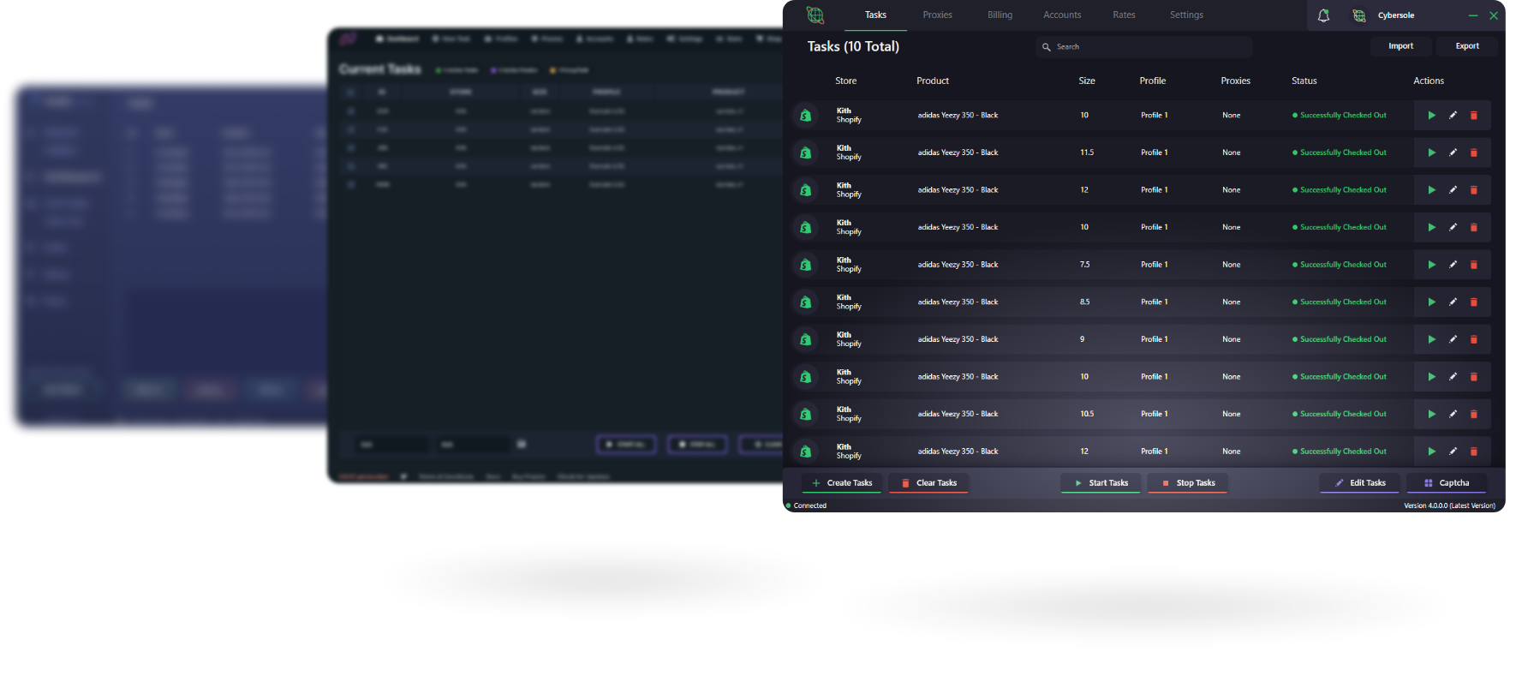The height and width of the screenshot is (676, 1516).
Task: Go to the Billing tab
Action: click(x=1000, y=15)
